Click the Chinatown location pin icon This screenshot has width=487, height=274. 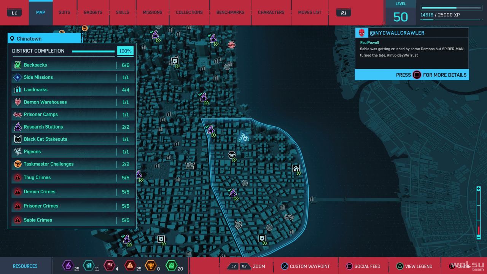12,39
